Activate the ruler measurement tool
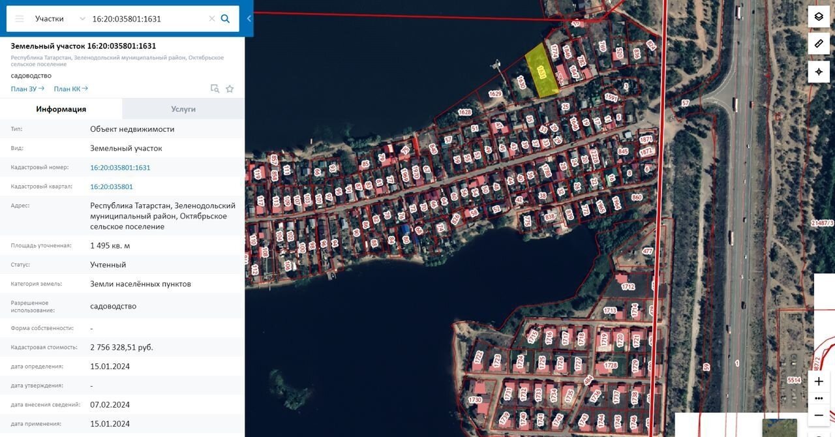This screenshot has height=437, width=835. pos(819,44)
